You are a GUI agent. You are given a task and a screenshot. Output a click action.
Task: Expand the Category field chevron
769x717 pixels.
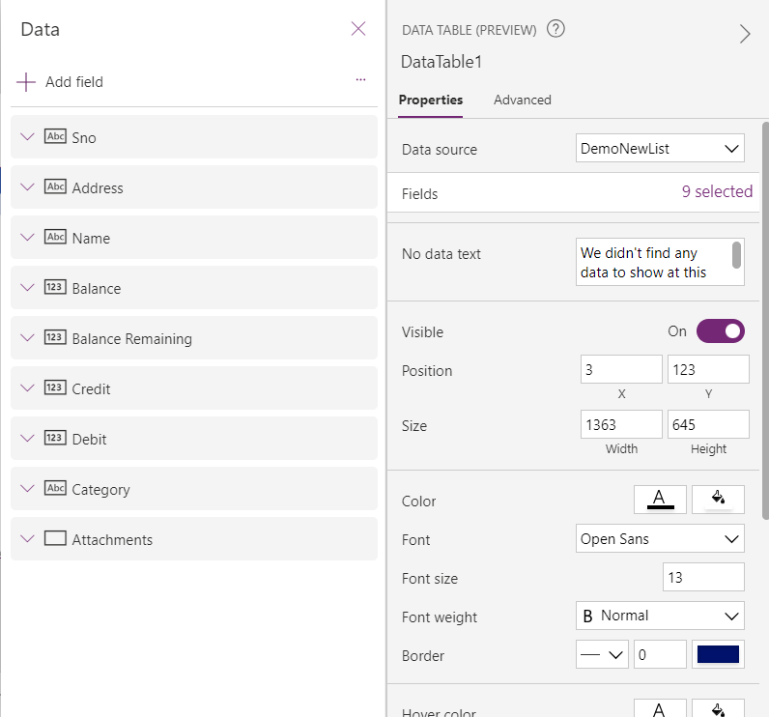tap(27, 489)
